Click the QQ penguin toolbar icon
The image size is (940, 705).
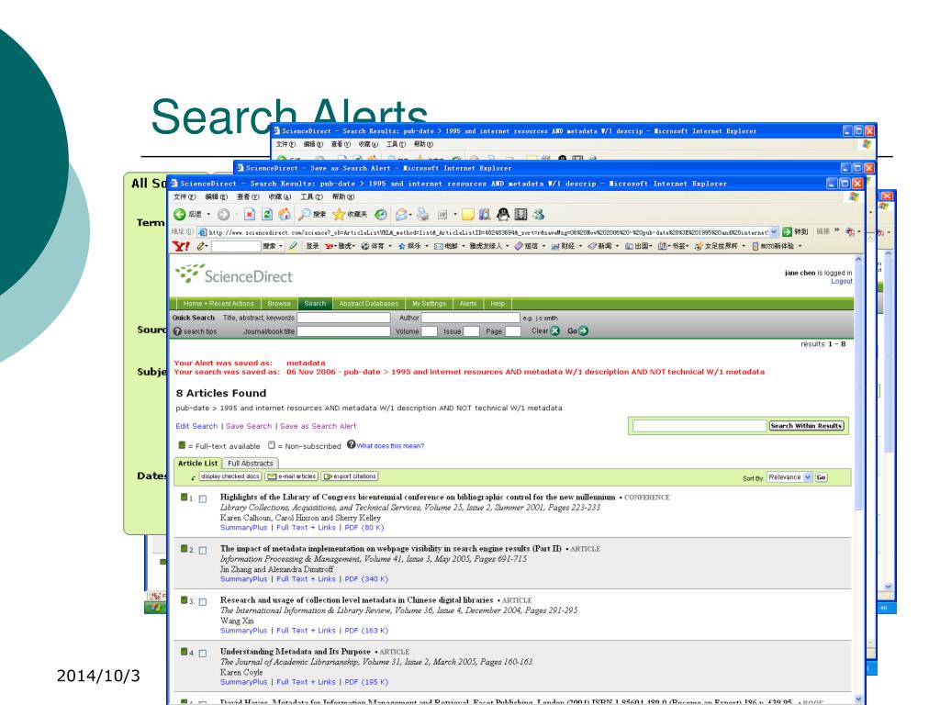pos(503,214)
